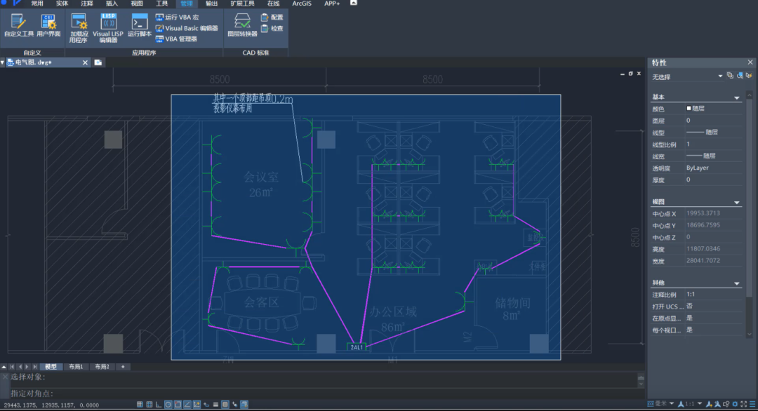Click the new drawing tab icon
758x411 pixels.
pyautogui.click(x=98, y=62)
